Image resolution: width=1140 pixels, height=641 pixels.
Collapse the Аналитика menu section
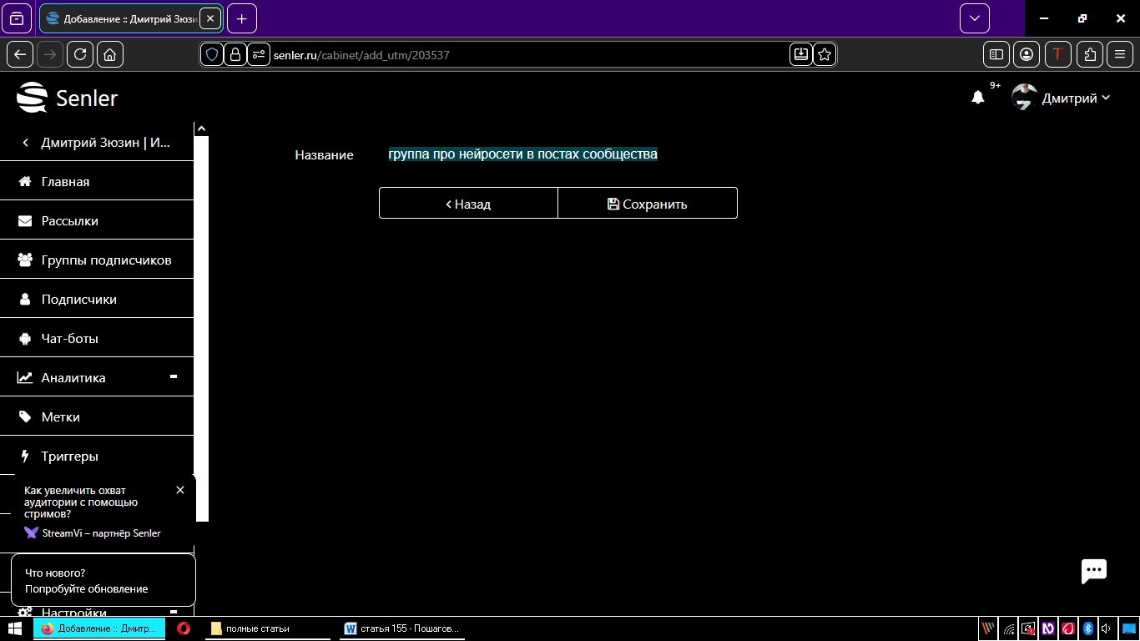pyautogui.click(x=173, y=377)
